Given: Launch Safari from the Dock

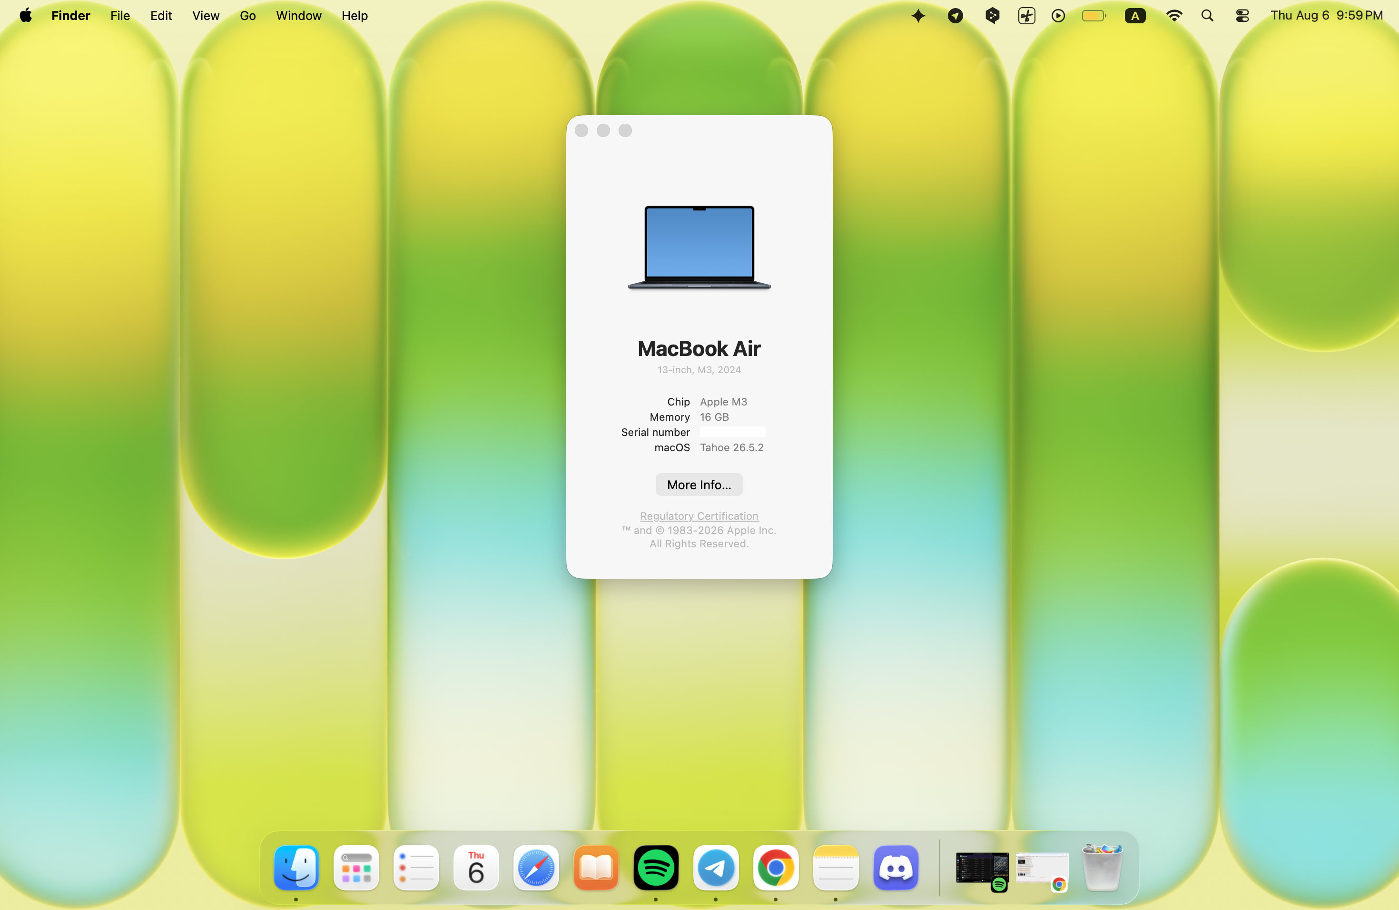Looking at the screenshot, I should tap(536, 868).
